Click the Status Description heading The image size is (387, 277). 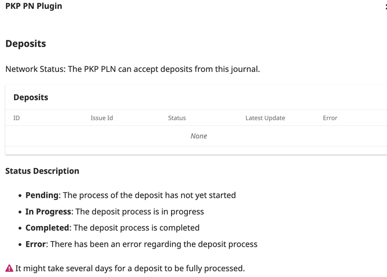tap(42, 171)
